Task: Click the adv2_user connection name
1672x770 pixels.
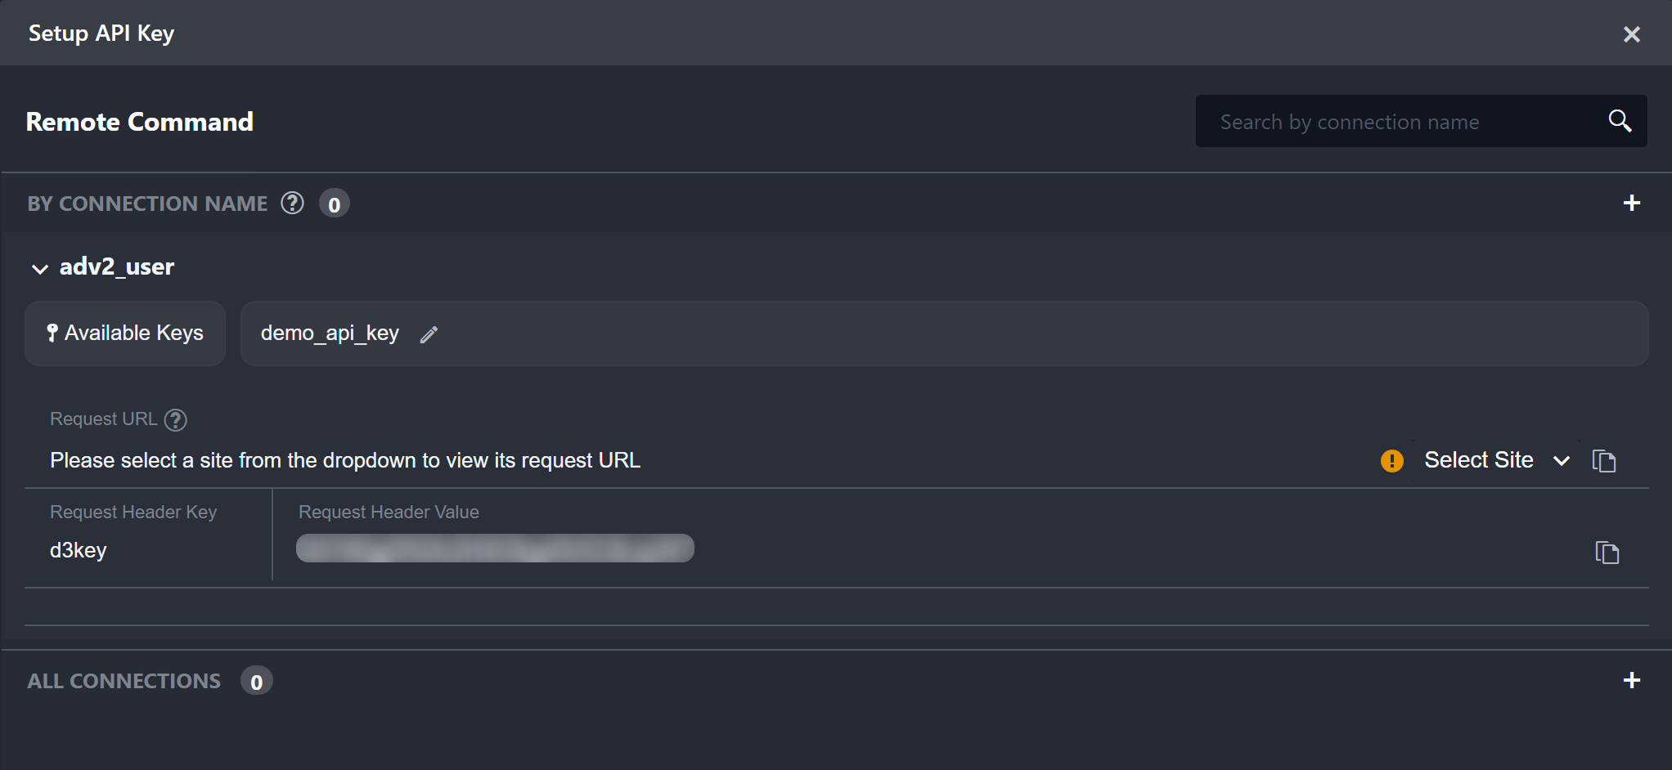Action: pyautogui.click(x=117, y=266)
